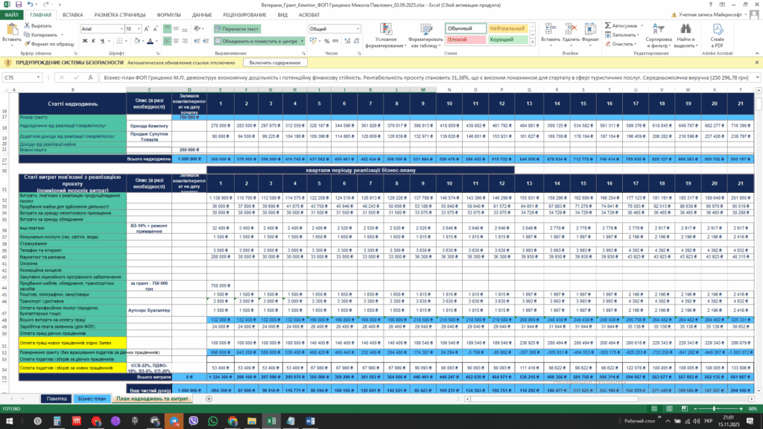Apply the Плохой cell style

point(458,39)
